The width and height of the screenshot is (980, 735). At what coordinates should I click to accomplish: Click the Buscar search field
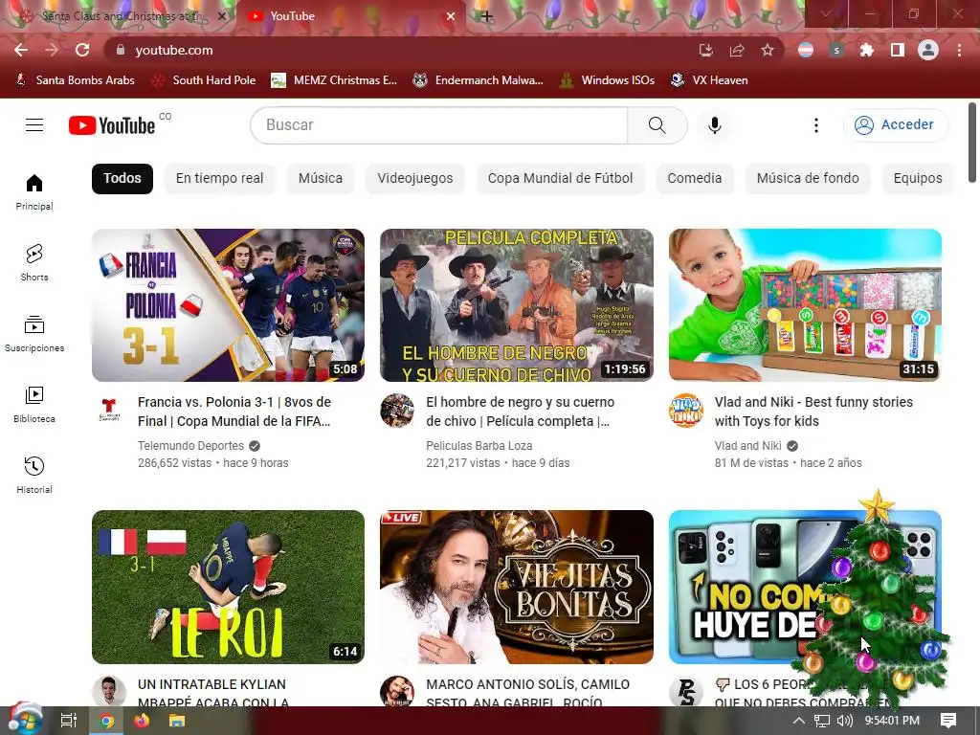pos(438,125)
